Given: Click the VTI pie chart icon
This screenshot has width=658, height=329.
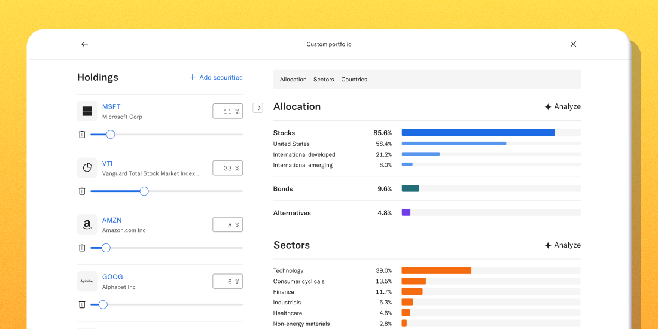Looking at the screenshot, I should click(x=87, y=168).
